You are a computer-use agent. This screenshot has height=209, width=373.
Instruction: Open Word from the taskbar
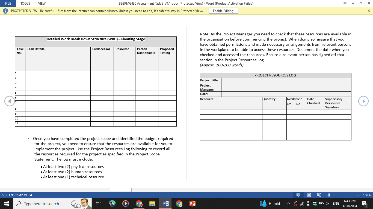pyautogui.click(x=165, y=204)
